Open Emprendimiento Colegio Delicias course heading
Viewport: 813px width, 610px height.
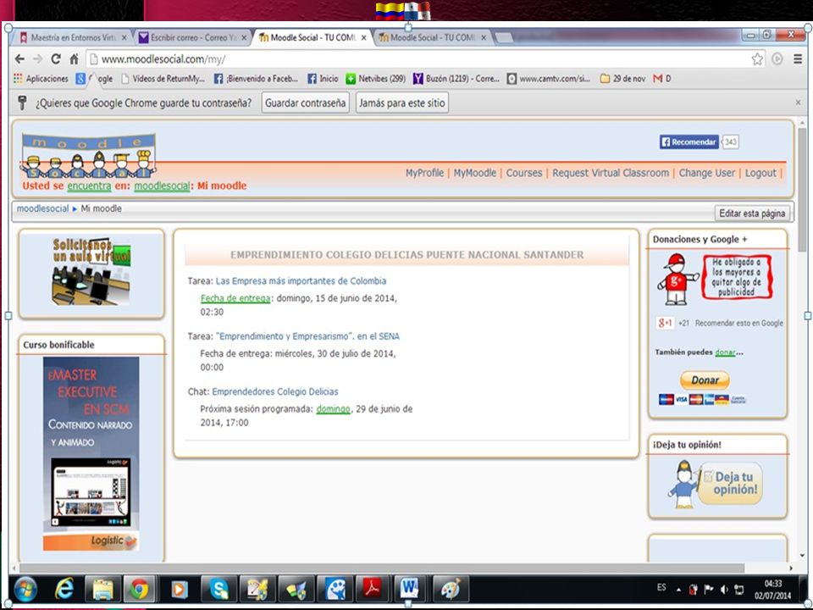(x=407, y=255)
